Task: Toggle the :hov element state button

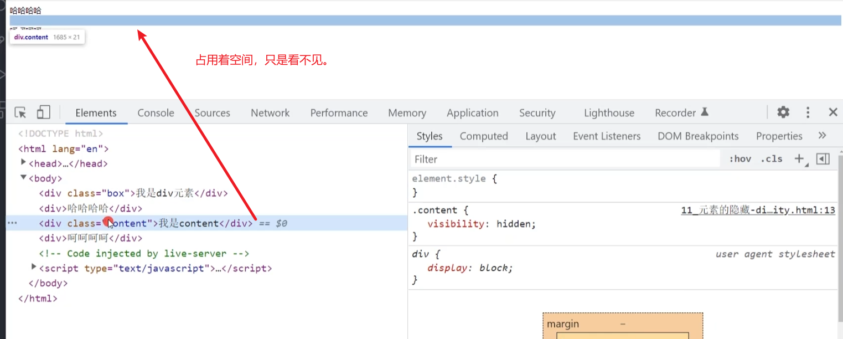Action: pos(740,159)
